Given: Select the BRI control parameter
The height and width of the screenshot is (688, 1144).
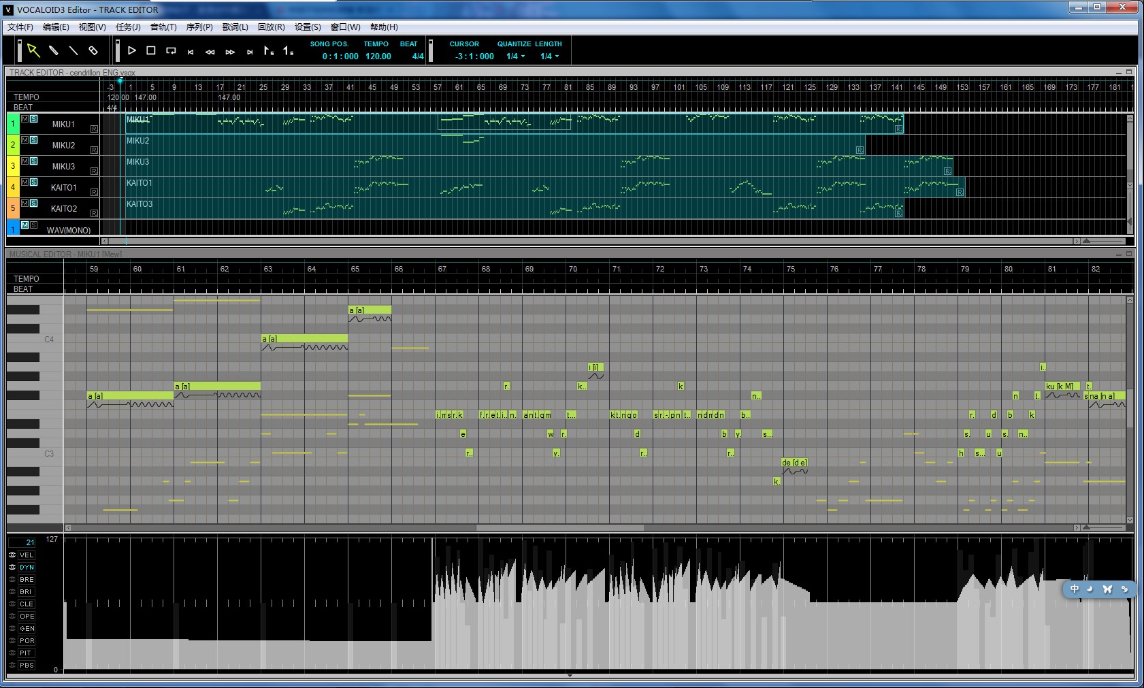Looking at the screenshot, I should 27,591.
